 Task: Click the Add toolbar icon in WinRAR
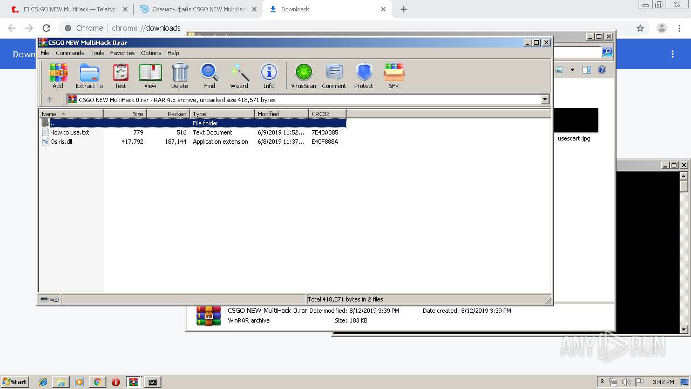(x=58, y=76)
